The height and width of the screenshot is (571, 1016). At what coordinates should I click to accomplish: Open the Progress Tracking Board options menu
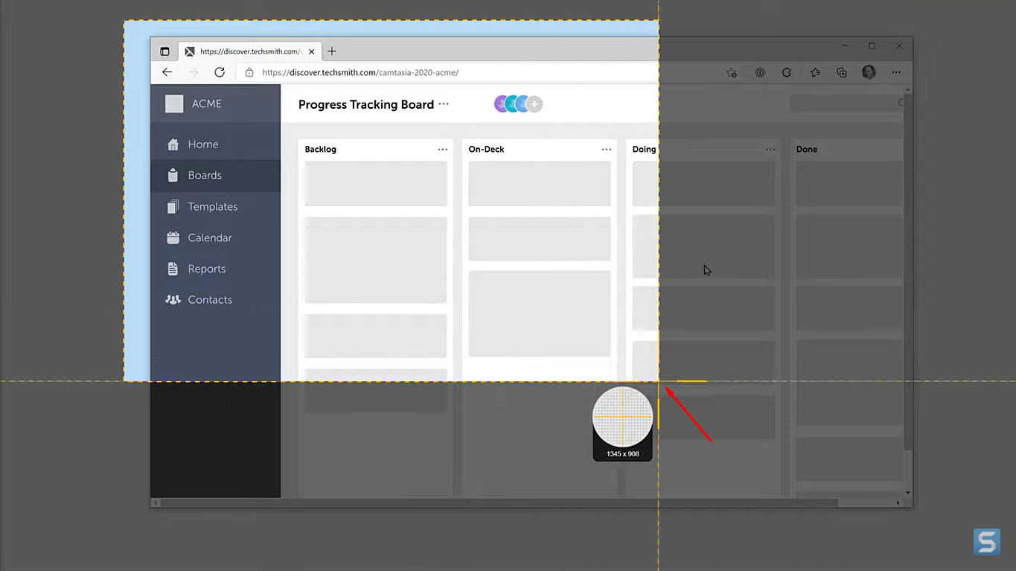(x=444, y=104)
